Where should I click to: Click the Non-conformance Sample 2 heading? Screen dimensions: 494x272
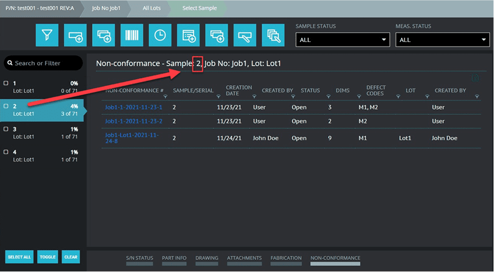click(x=188, y=64)
